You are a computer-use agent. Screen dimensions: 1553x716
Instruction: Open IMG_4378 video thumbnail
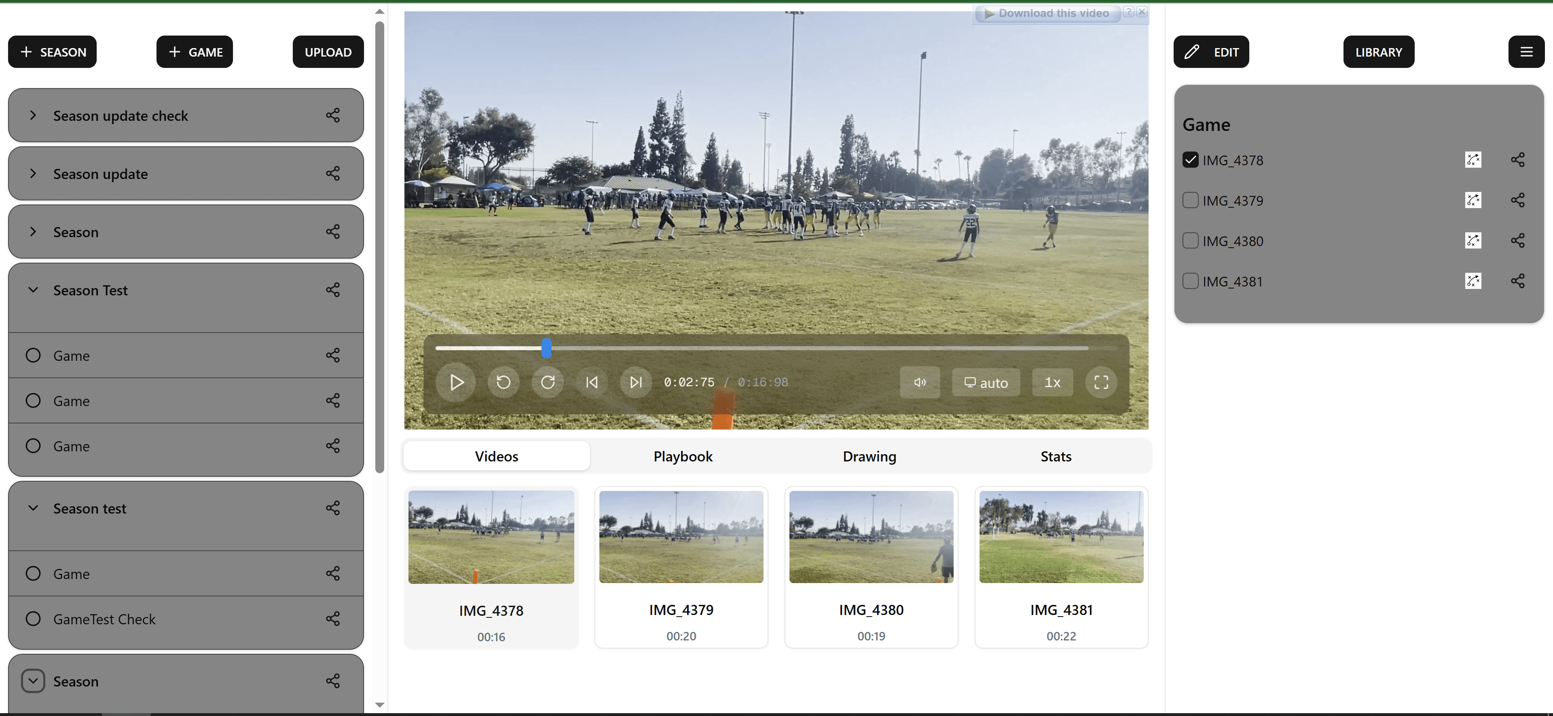(491, 537)
